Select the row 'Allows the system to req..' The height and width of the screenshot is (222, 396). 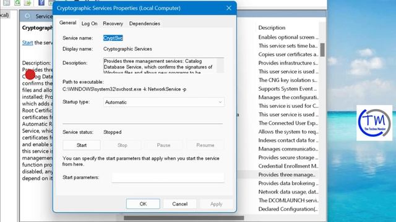(288, 131)
